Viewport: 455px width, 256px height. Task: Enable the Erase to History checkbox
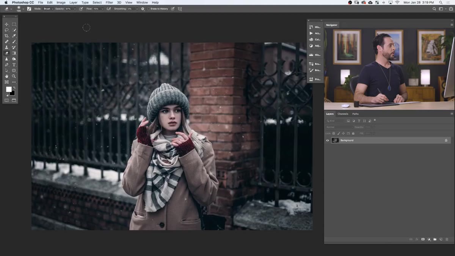(149, 9)
